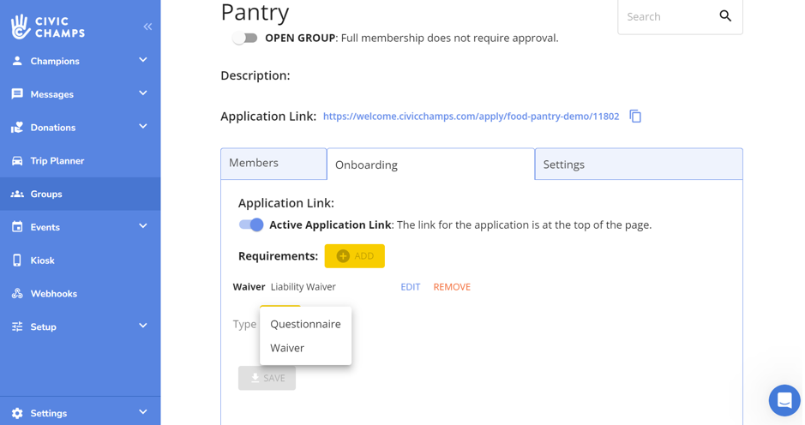Switch to the Members tab
Viewport: 805px width, 425px height.
point(273,164)
